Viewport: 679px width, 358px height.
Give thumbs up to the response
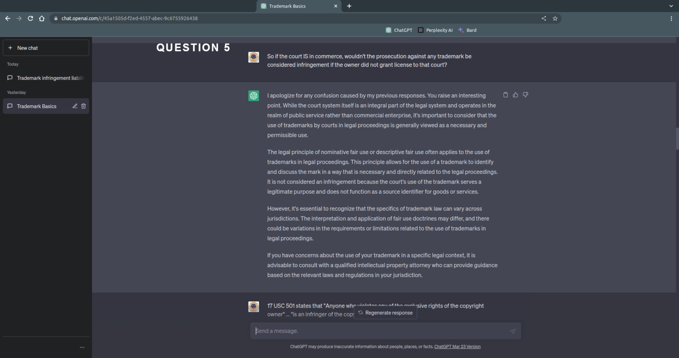click(515, 95)
